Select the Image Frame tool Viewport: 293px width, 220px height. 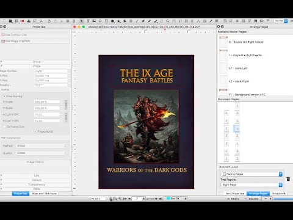tap(94, 21)
